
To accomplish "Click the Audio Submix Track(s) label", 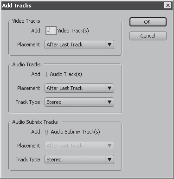I will (x=76, y=132).
